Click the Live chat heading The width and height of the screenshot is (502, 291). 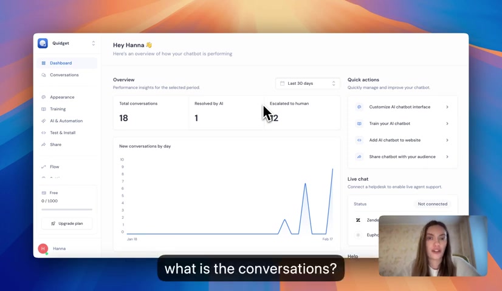(x=358, y=179)
